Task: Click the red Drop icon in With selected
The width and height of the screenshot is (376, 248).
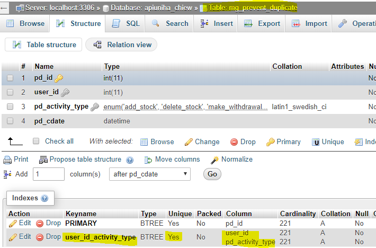Action: (234, 142)
